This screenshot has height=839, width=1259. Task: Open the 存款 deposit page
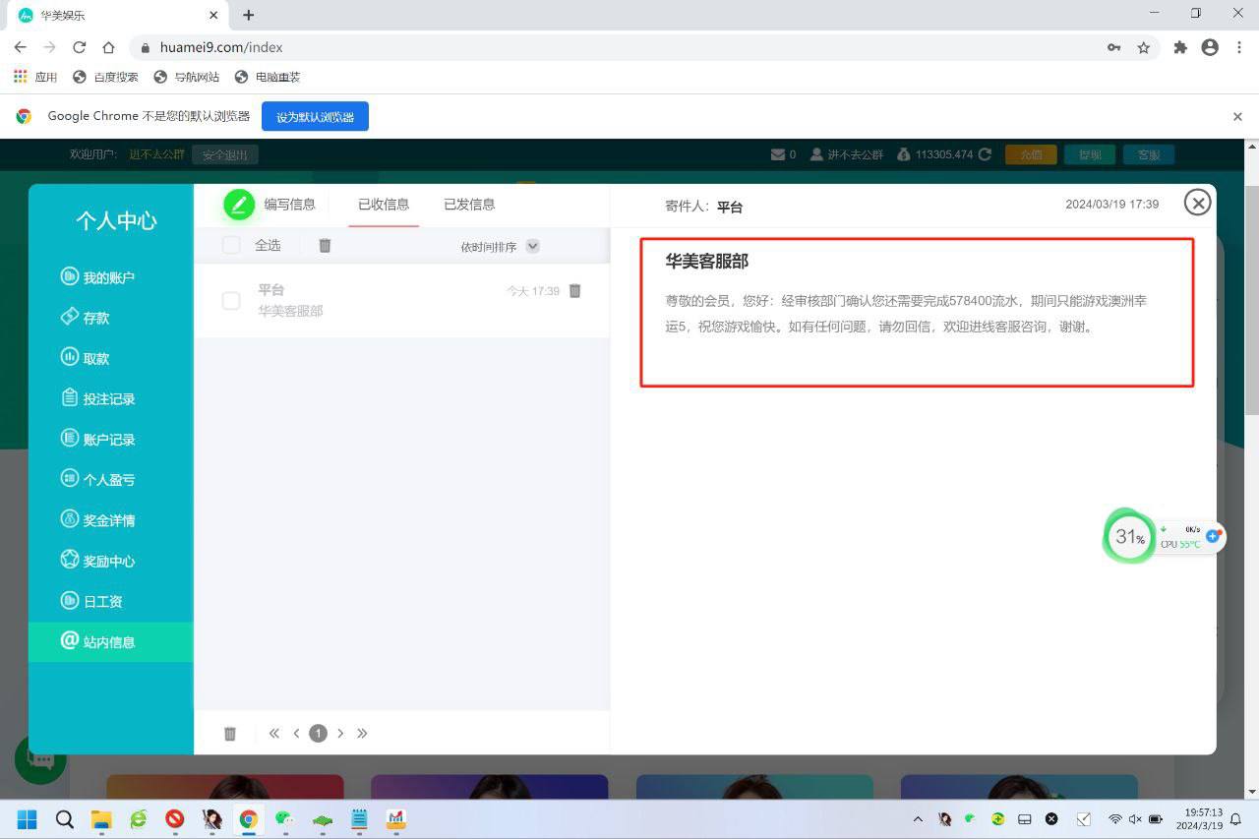click(x=95, y=318)
